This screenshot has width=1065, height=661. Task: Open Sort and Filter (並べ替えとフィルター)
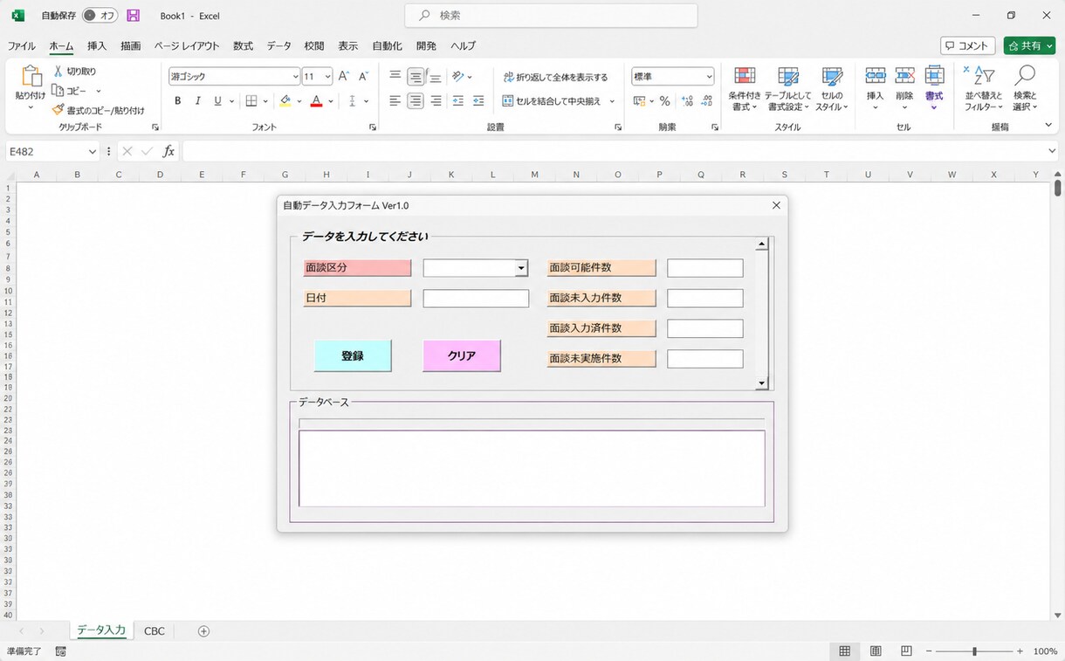(983, 90)
